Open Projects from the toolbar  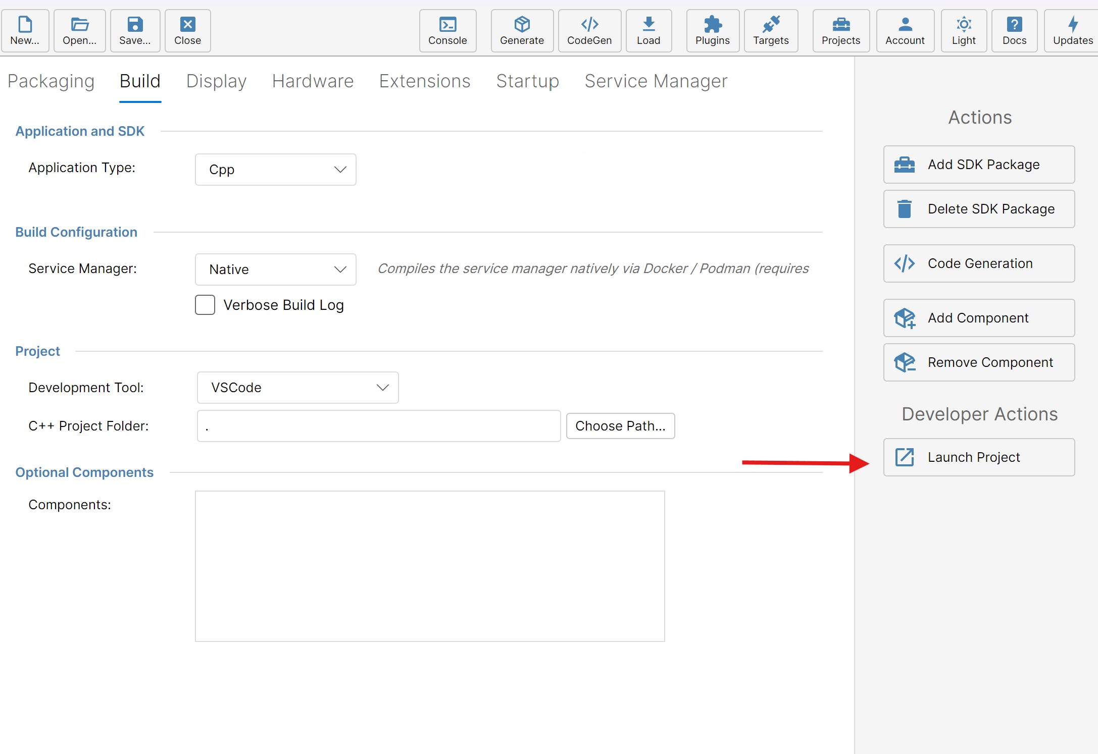pyautogui.click(x=841, y=31)
